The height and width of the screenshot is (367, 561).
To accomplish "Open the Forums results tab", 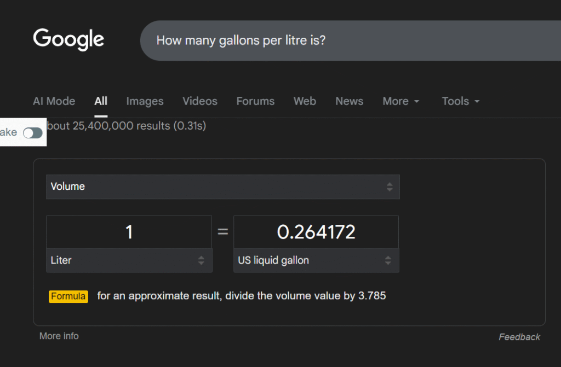I will tap(255, 101).
